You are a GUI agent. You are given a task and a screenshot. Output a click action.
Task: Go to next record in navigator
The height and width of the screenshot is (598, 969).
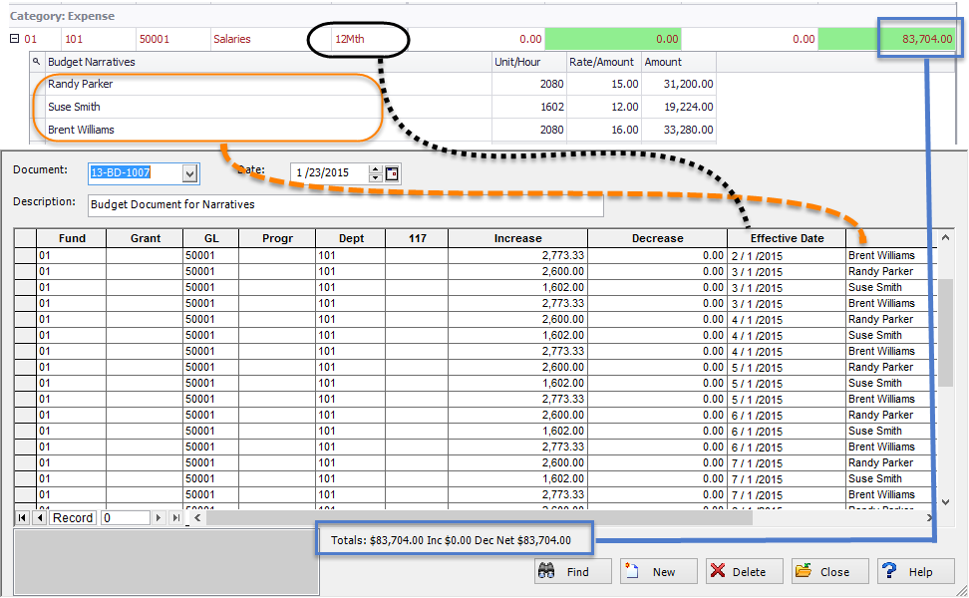(x=161, y=518)
